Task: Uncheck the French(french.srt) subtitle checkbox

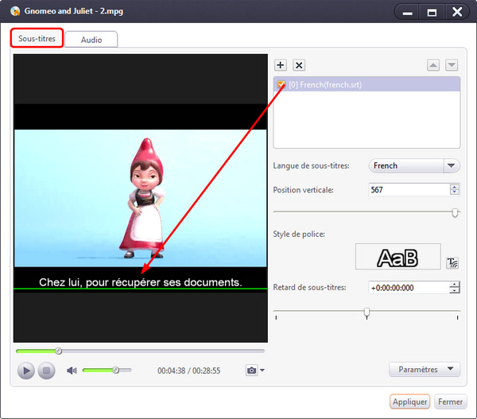Action: coord(281,84)
